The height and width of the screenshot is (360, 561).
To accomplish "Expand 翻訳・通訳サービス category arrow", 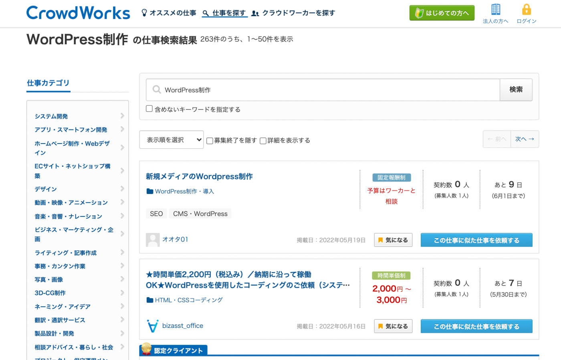I will pos(122,320).
